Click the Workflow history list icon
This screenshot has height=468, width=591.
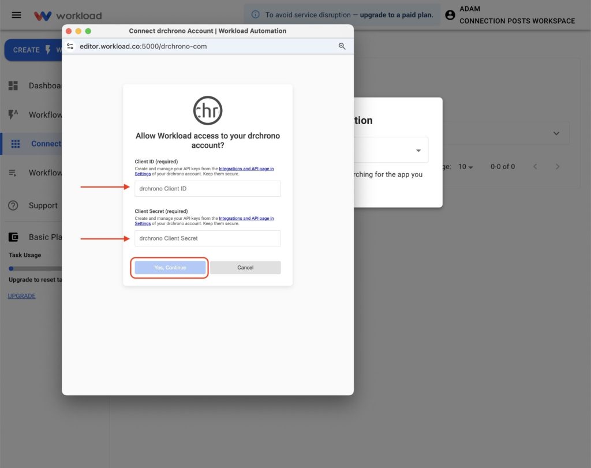tap(13, 173)
